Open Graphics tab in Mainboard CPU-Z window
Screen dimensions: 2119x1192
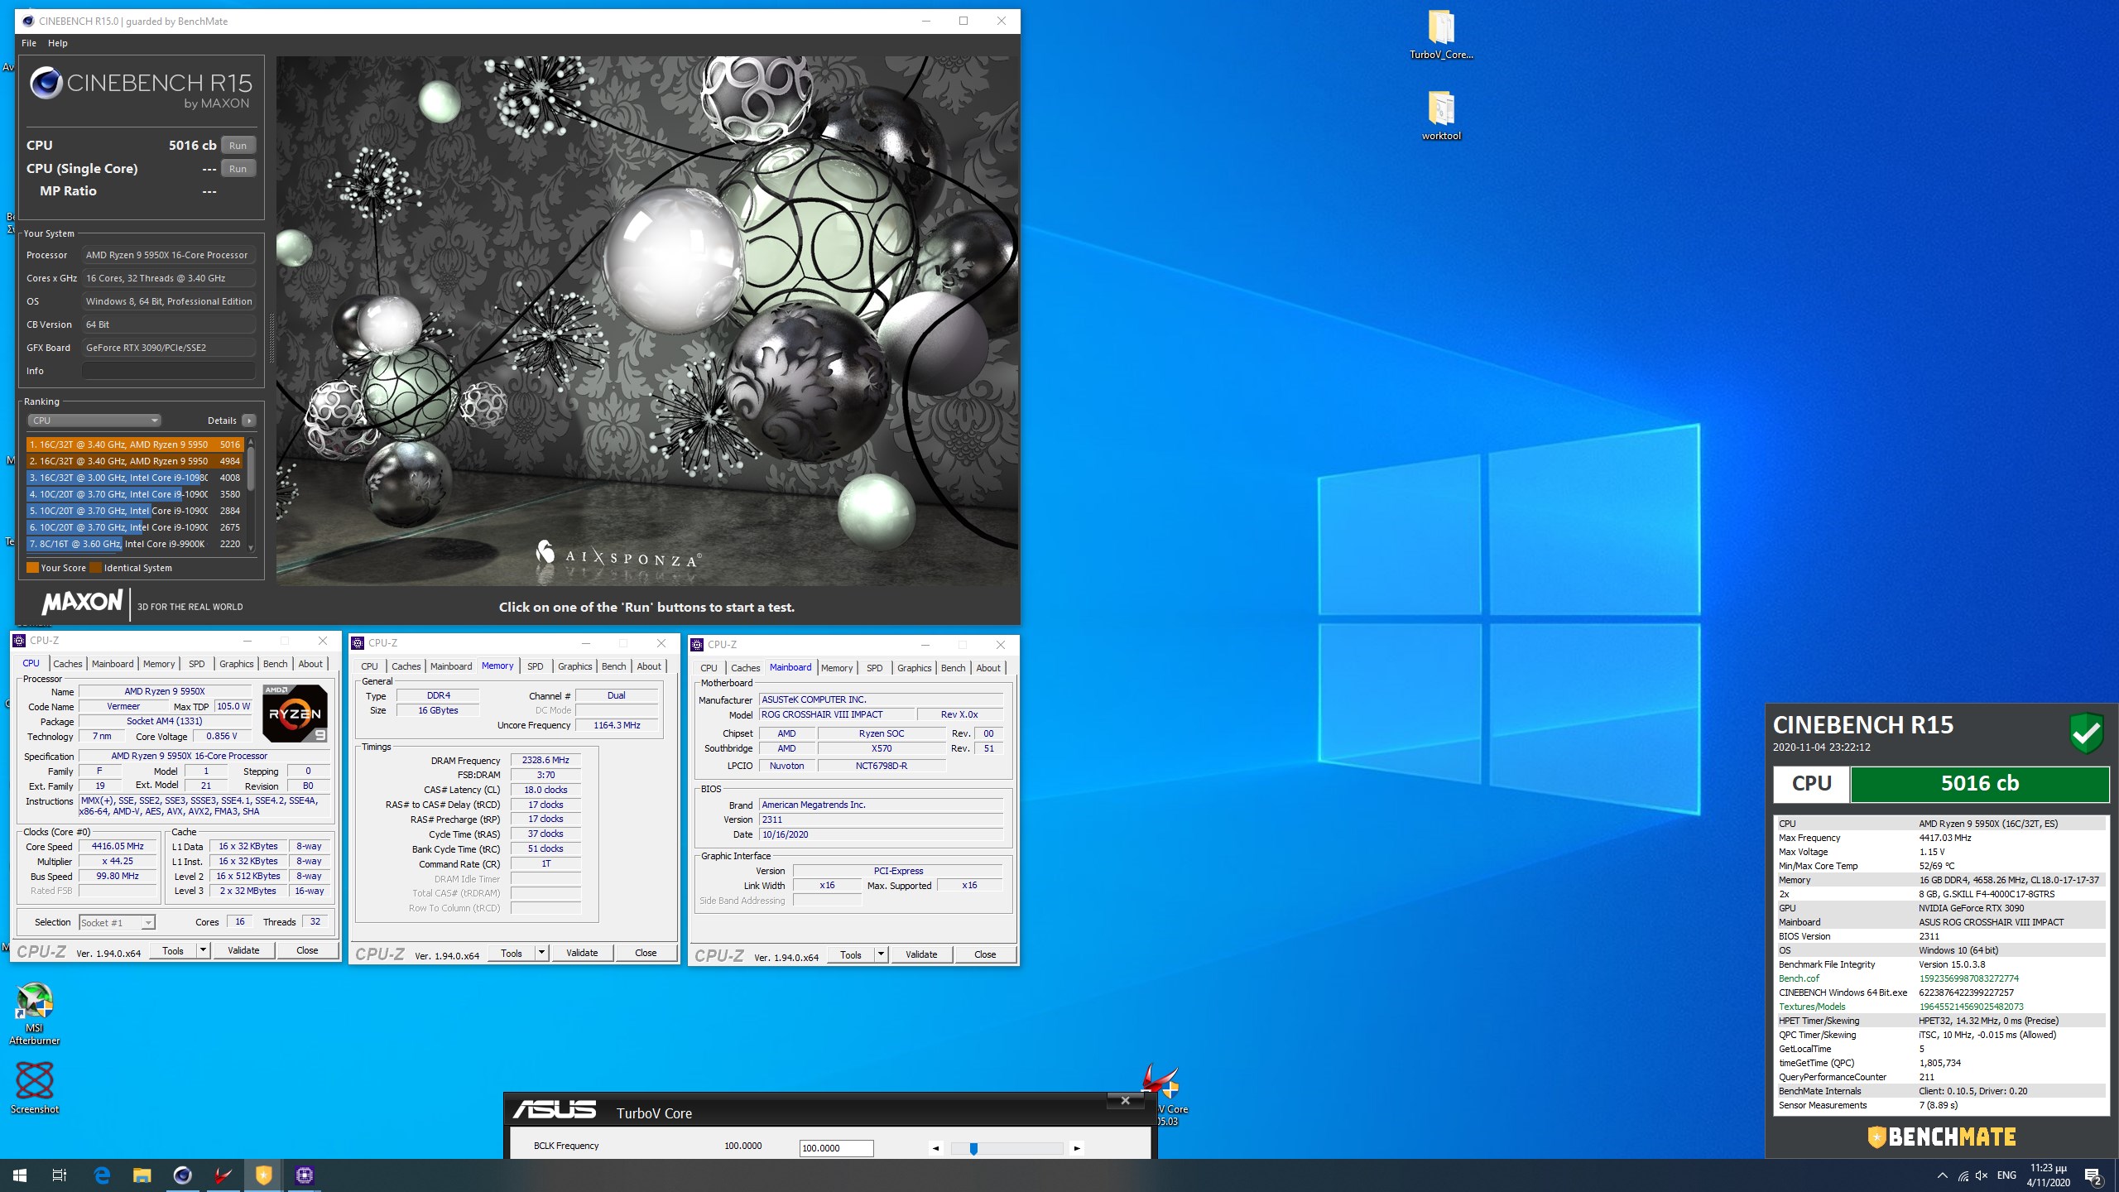tap(915, 668)
